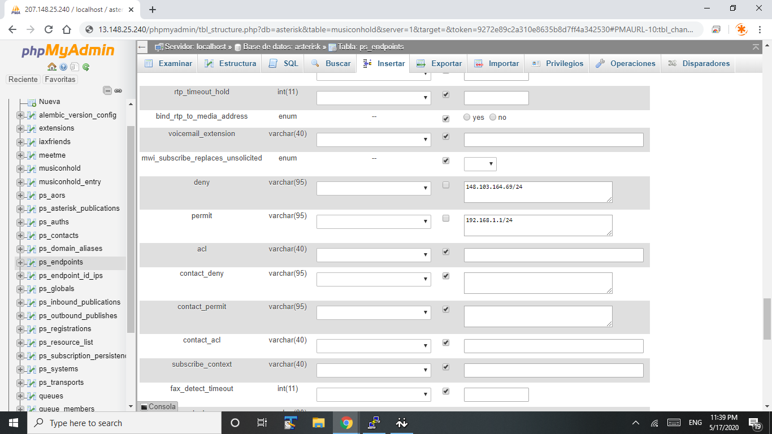Open function dropdown for rtp_timeout_hold
The height and width of the screenshot is (434, 772).
click(x=374, y=98)
